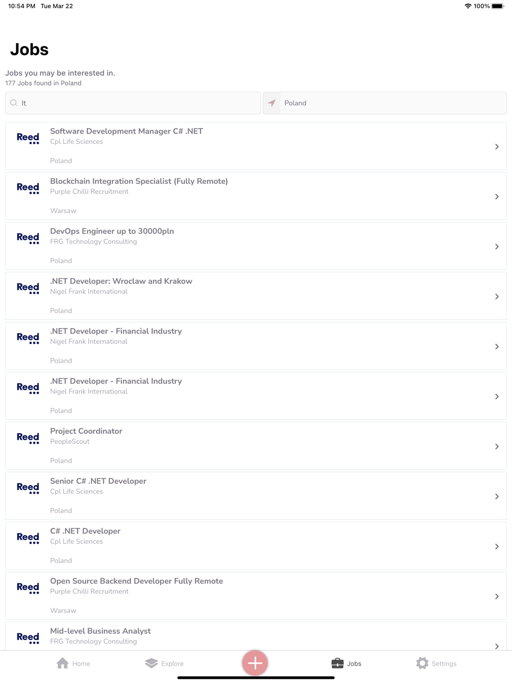This screenshot has width=512, height=683.
Task: Tap the pink plus add button
Action: point(255,663)
